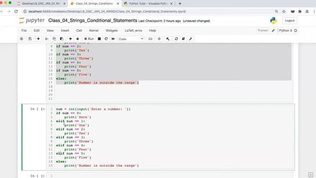The width and height of the screenshot is (316, 178).
Task: Click the zoom magnifier icon in address bar
Action: [276, 11]
